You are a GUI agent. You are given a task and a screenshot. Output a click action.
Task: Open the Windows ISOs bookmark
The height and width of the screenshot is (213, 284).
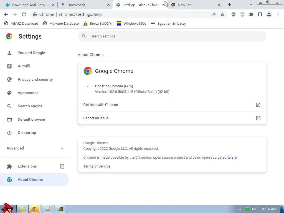tap(131, 23)
